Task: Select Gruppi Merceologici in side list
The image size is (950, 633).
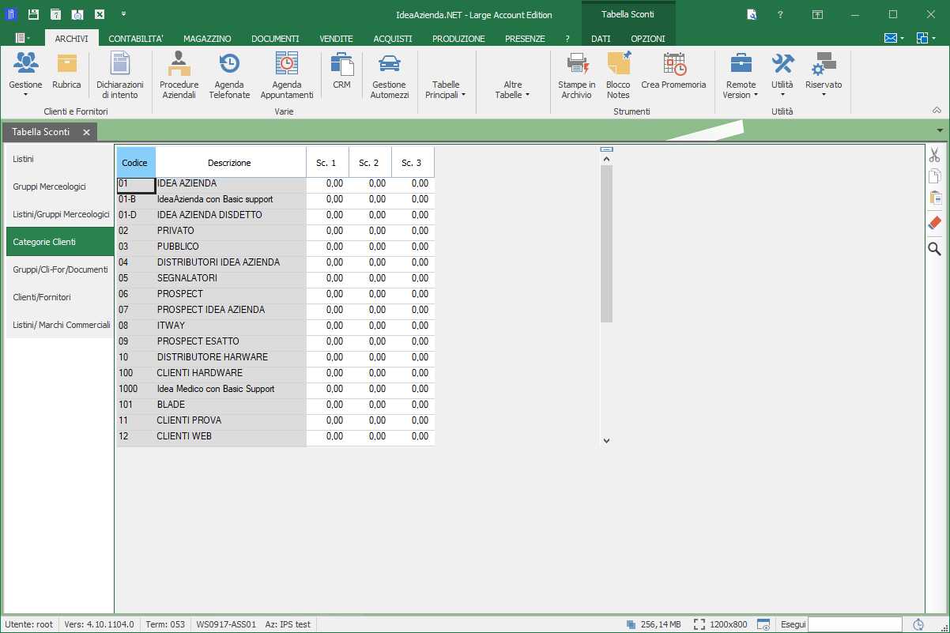Action: (60, 187)
